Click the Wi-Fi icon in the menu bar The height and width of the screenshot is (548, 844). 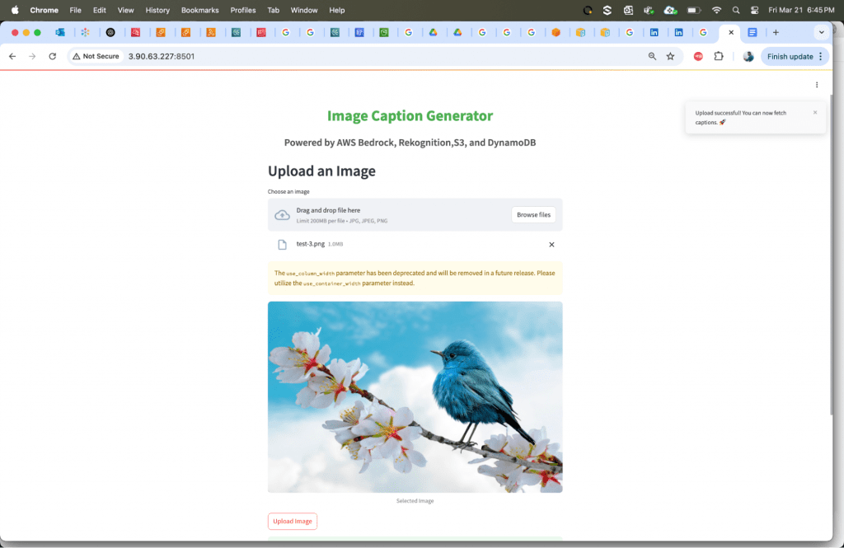(x=716, y=10)
